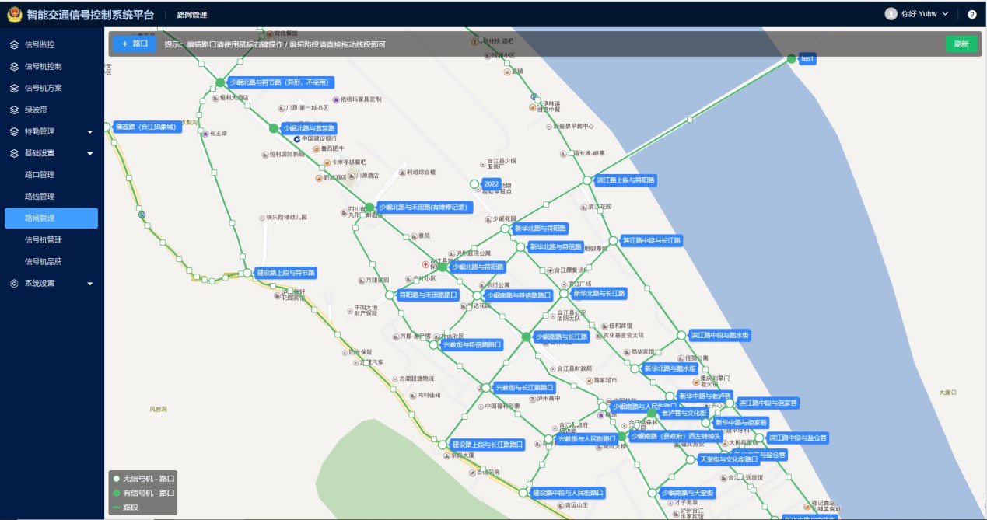Expand the 特勤管理 menu arrow
This screenshot has width=987, height=520.
point(89,131)
